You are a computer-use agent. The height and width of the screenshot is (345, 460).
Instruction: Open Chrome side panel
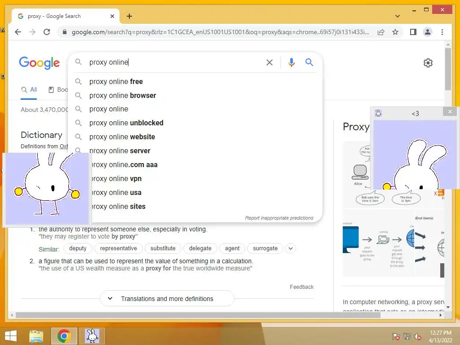pyautogui.click(x=413, y=32)
